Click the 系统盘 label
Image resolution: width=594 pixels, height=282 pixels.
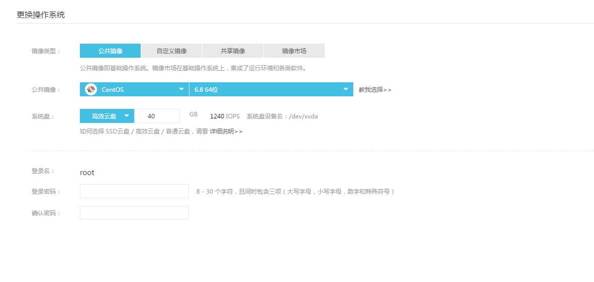tap(43, 116)
